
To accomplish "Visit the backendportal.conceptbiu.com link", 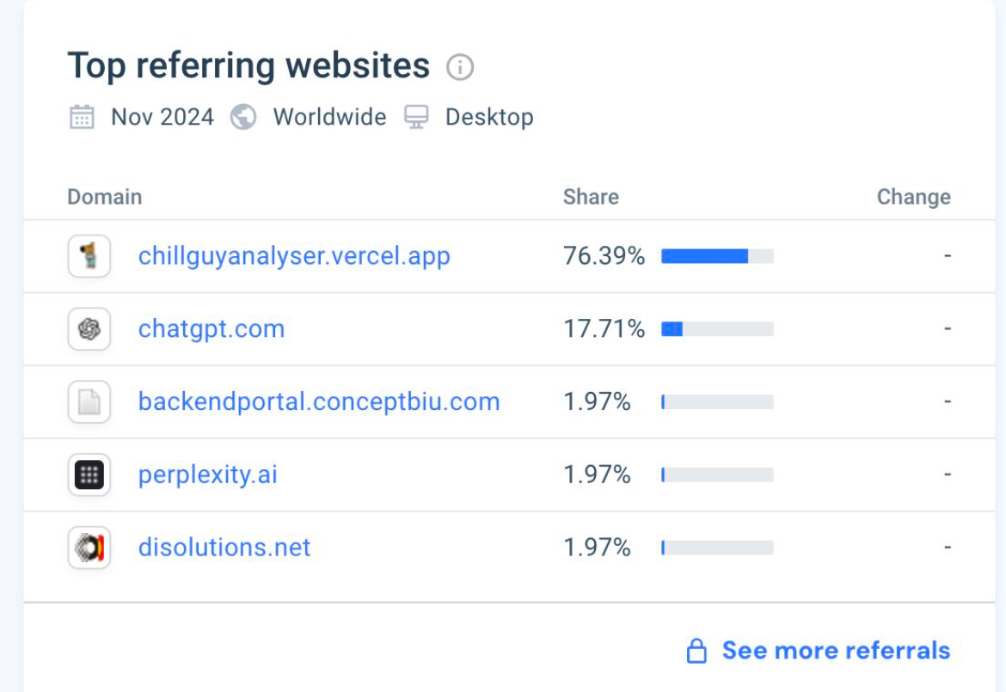I will [x=319, y=402].
